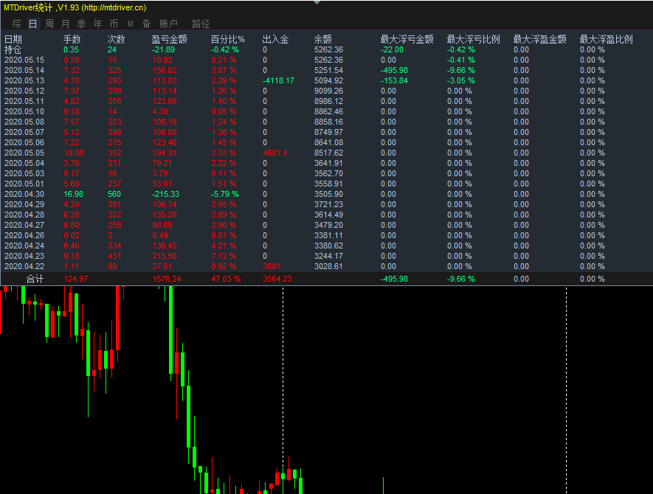Switch to the 年 yearly tab
The height and width of the screenshot is (494, 653).
point(98,24)
